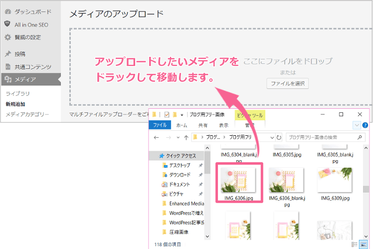Click the dashboard gauge icon in the sidebar
This screenshot has width=373, height=249.
pyautogui.click(x=8, y=11)
